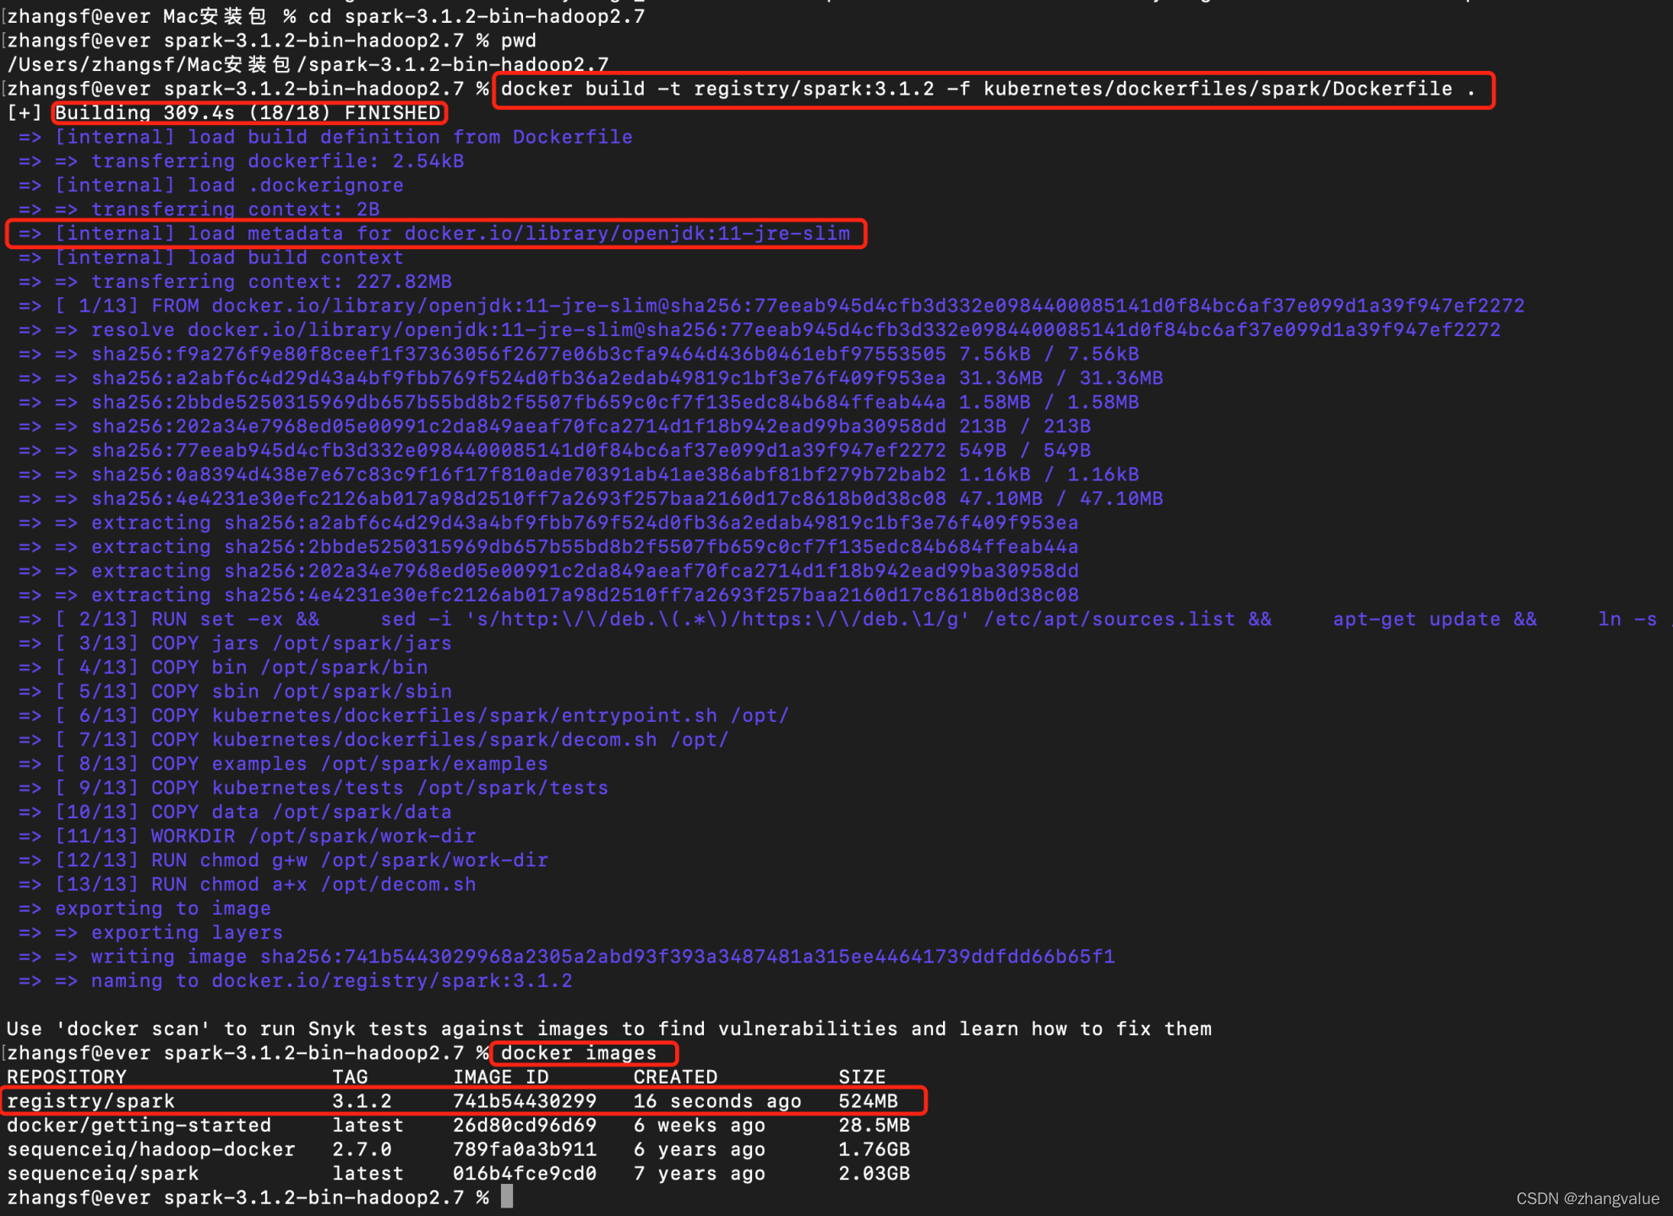Click the pwd output path line

pyautogui.click(x=308, y=64)
